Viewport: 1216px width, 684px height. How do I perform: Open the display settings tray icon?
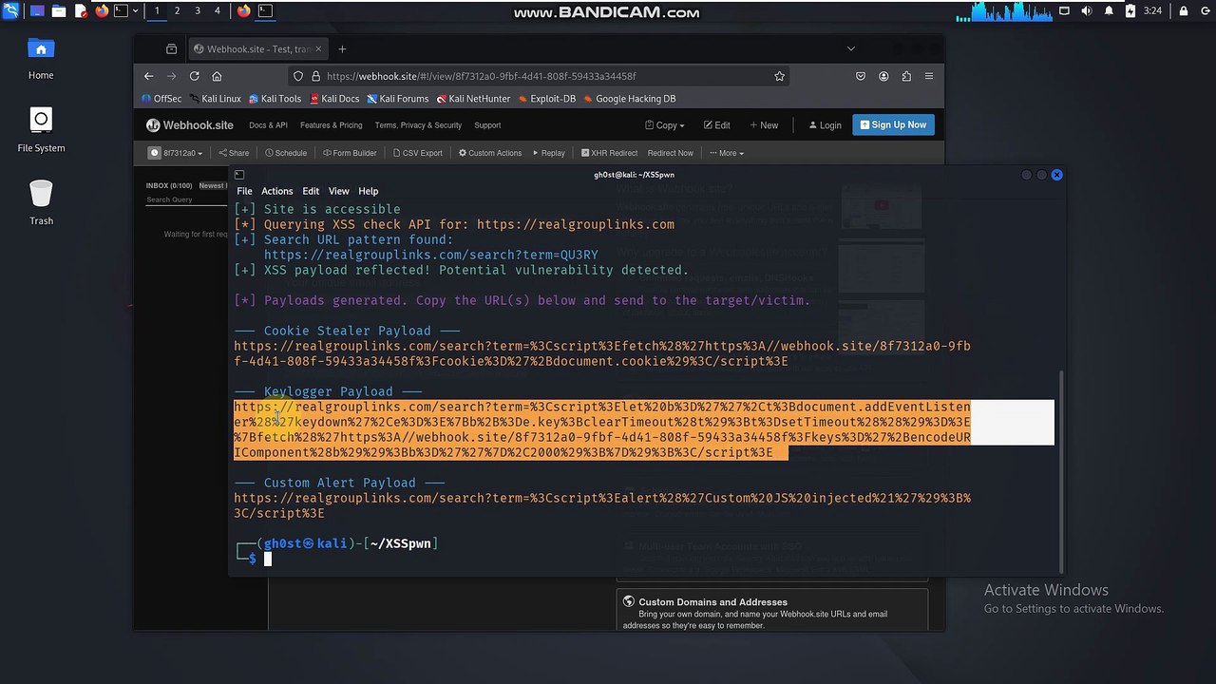point(1064,11)
